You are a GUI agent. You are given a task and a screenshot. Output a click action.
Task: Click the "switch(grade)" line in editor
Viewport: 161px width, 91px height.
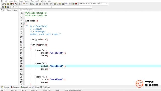click(x=38, y=45)
